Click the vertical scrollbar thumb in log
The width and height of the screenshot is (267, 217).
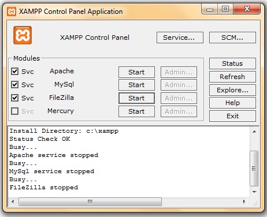pos(254,169)
